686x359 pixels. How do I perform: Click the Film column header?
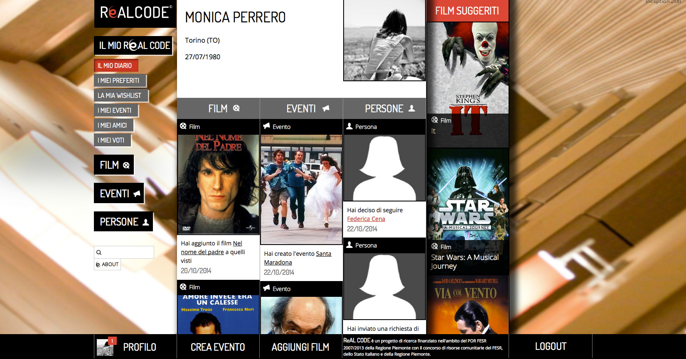pyautogui.click(x=219, y=109)
